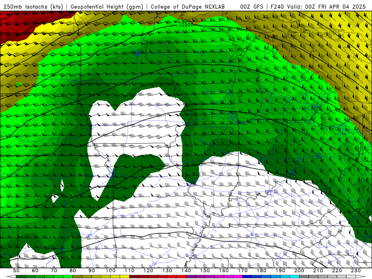The height and width of the screenshot is (279, 372).
Task: Click the '100' value on color scale
Action: [111, 271]
